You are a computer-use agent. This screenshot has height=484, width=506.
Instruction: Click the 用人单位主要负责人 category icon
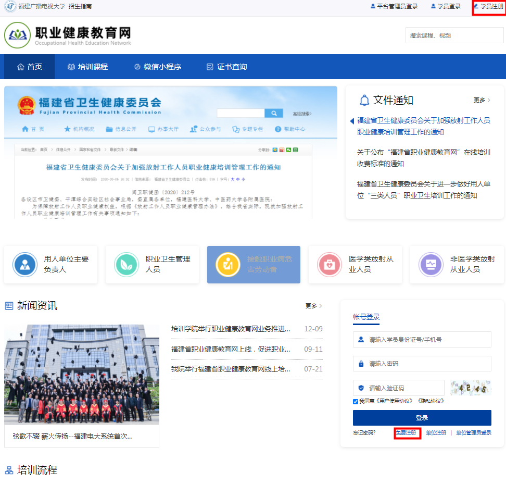tap(25, 265)
